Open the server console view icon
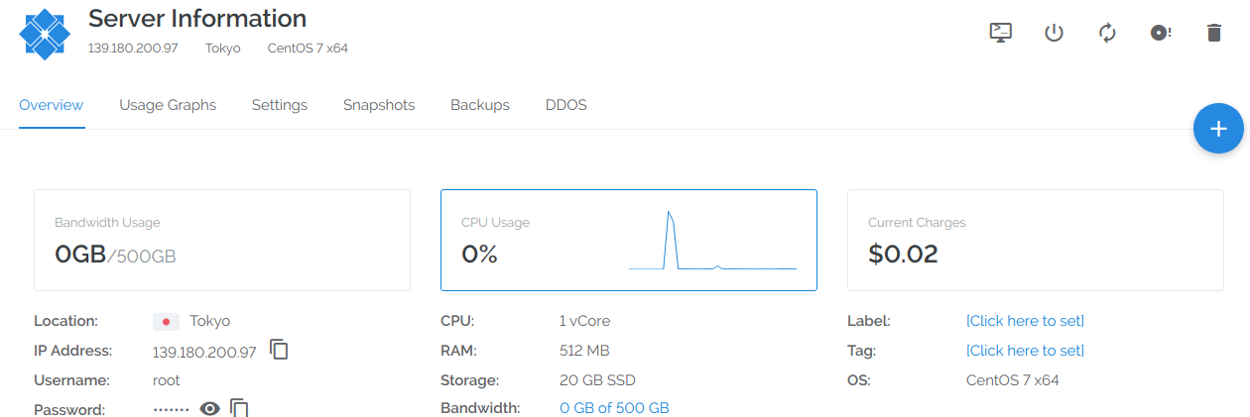1250x417 pixels. [x=1001, y=33]
